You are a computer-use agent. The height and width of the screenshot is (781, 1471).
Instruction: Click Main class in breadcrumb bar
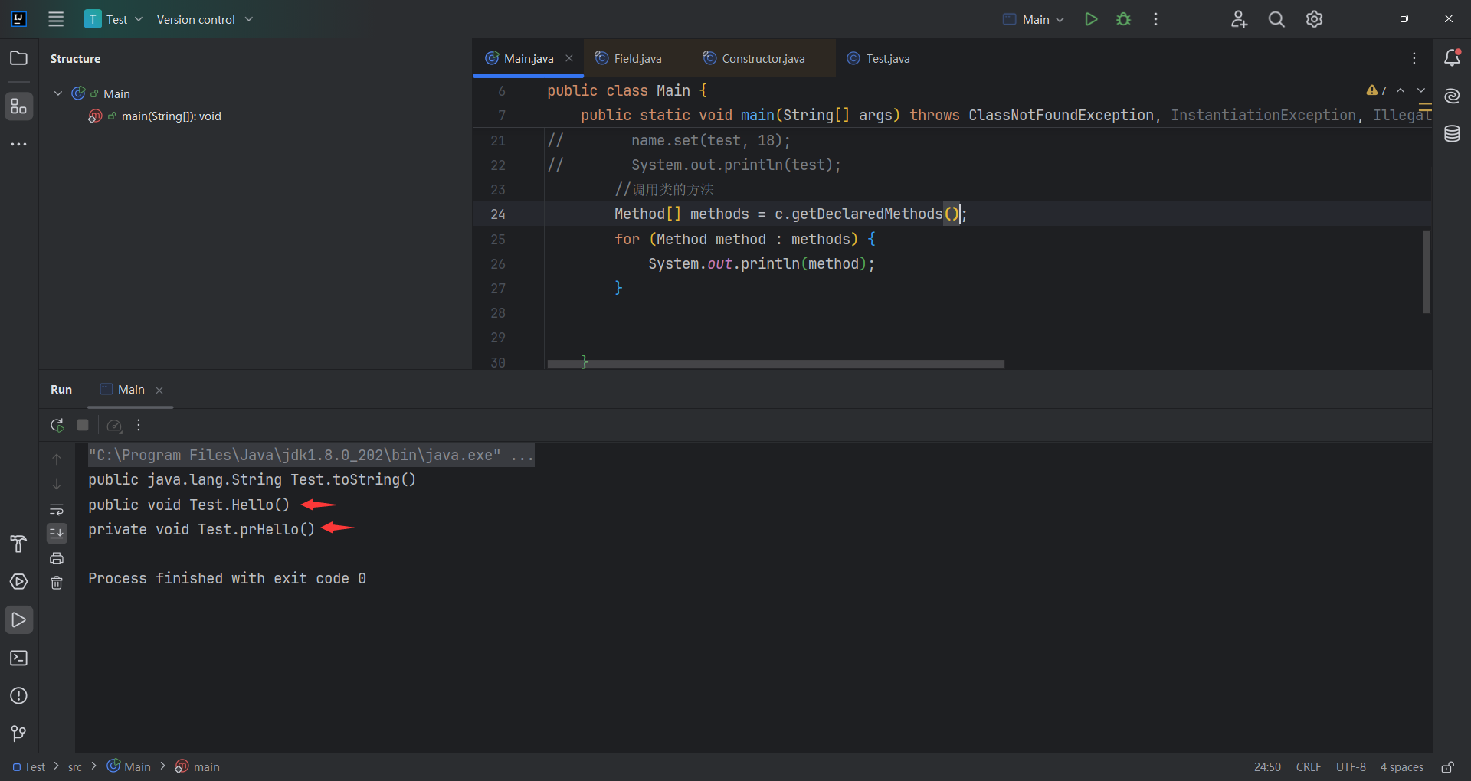[129, 766]
